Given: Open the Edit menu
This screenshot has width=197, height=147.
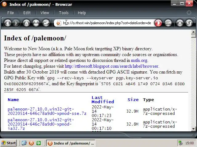Looking at the screenshot, I should [27, 13].
